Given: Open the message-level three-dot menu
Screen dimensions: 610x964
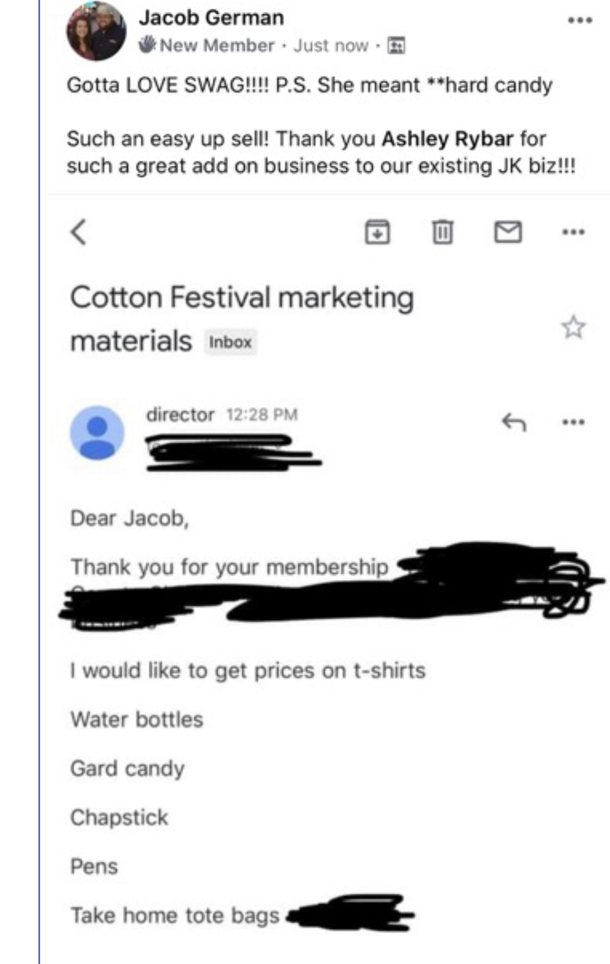Looking at the screenshot, I should click(x=574, y=422).
